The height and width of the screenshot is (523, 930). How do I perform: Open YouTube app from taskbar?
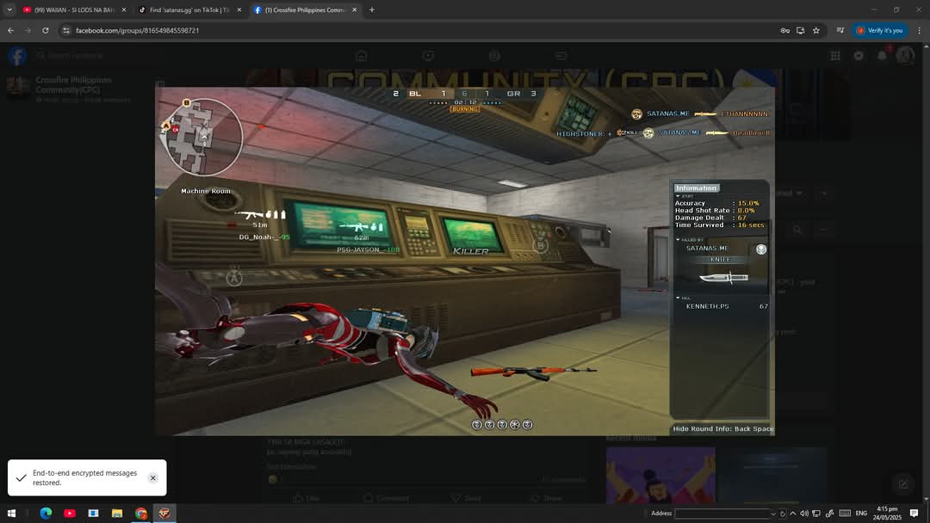pyautogui.click(x=70, y=513)
